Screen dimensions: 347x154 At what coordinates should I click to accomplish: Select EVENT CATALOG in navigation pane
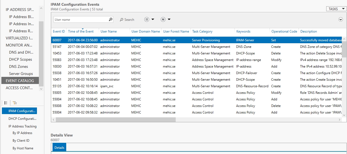pyautogui.click(x=20, y=81)
